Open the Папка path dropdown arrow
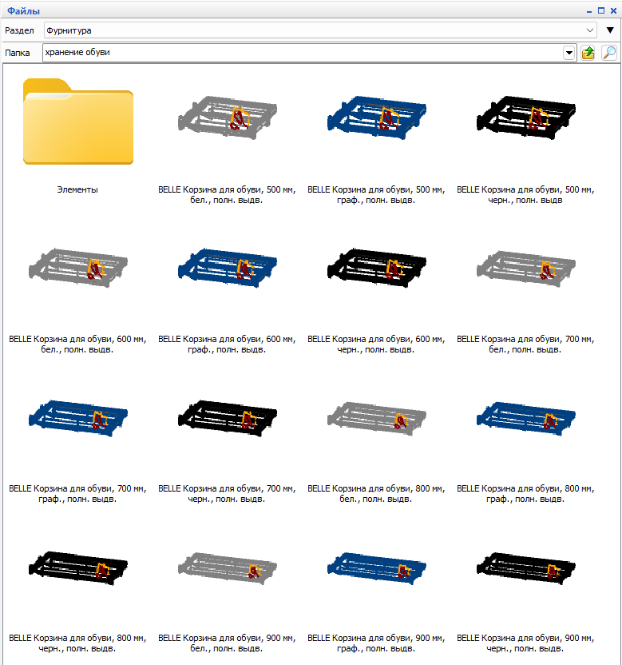This screenshot has height=665, width=622. tap(569, 53)
